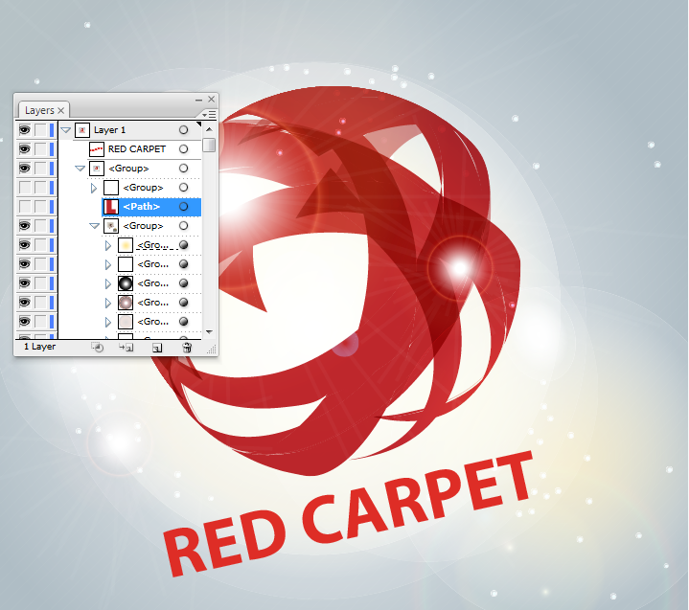The image size is (689, 610).
Task: Open the Layers panel flyout menu
Action: click(x=209, y=115)
